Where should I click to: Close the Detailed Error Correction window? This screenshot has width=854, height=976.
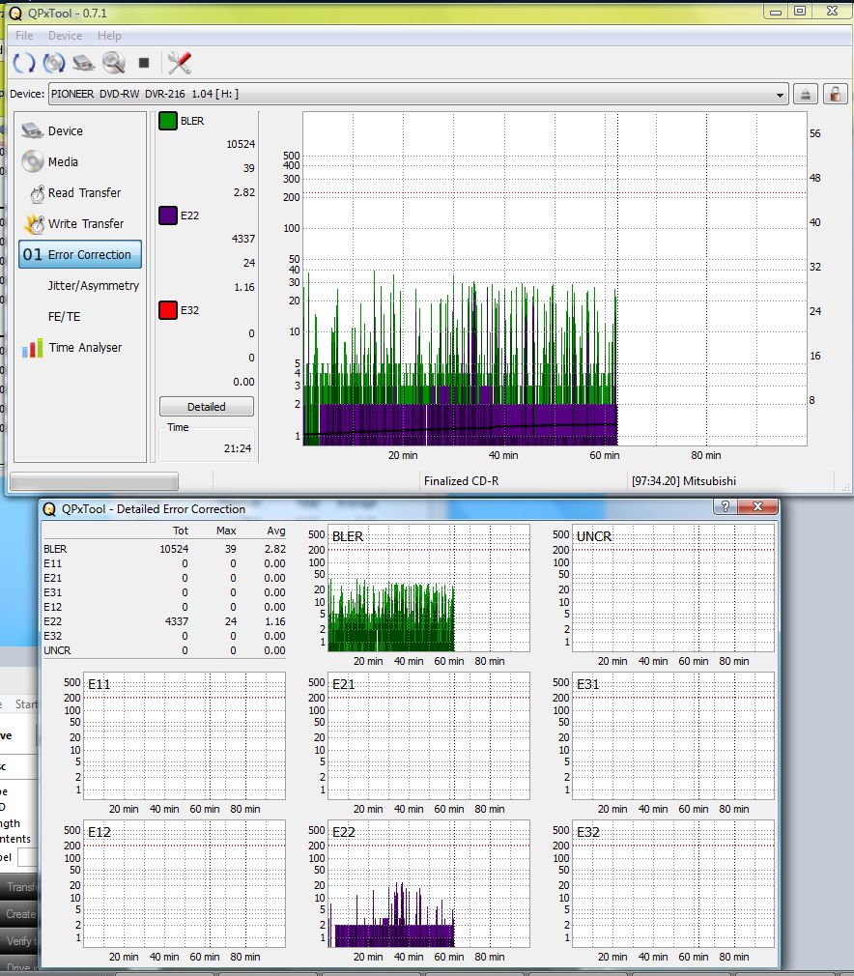click(757, 506)
